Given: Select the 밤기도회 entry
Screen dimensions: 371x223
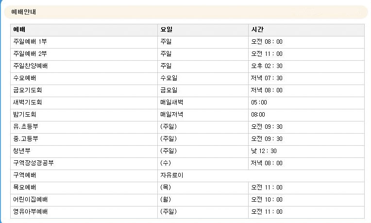Looking at the screenshot, I should (25, 115).
